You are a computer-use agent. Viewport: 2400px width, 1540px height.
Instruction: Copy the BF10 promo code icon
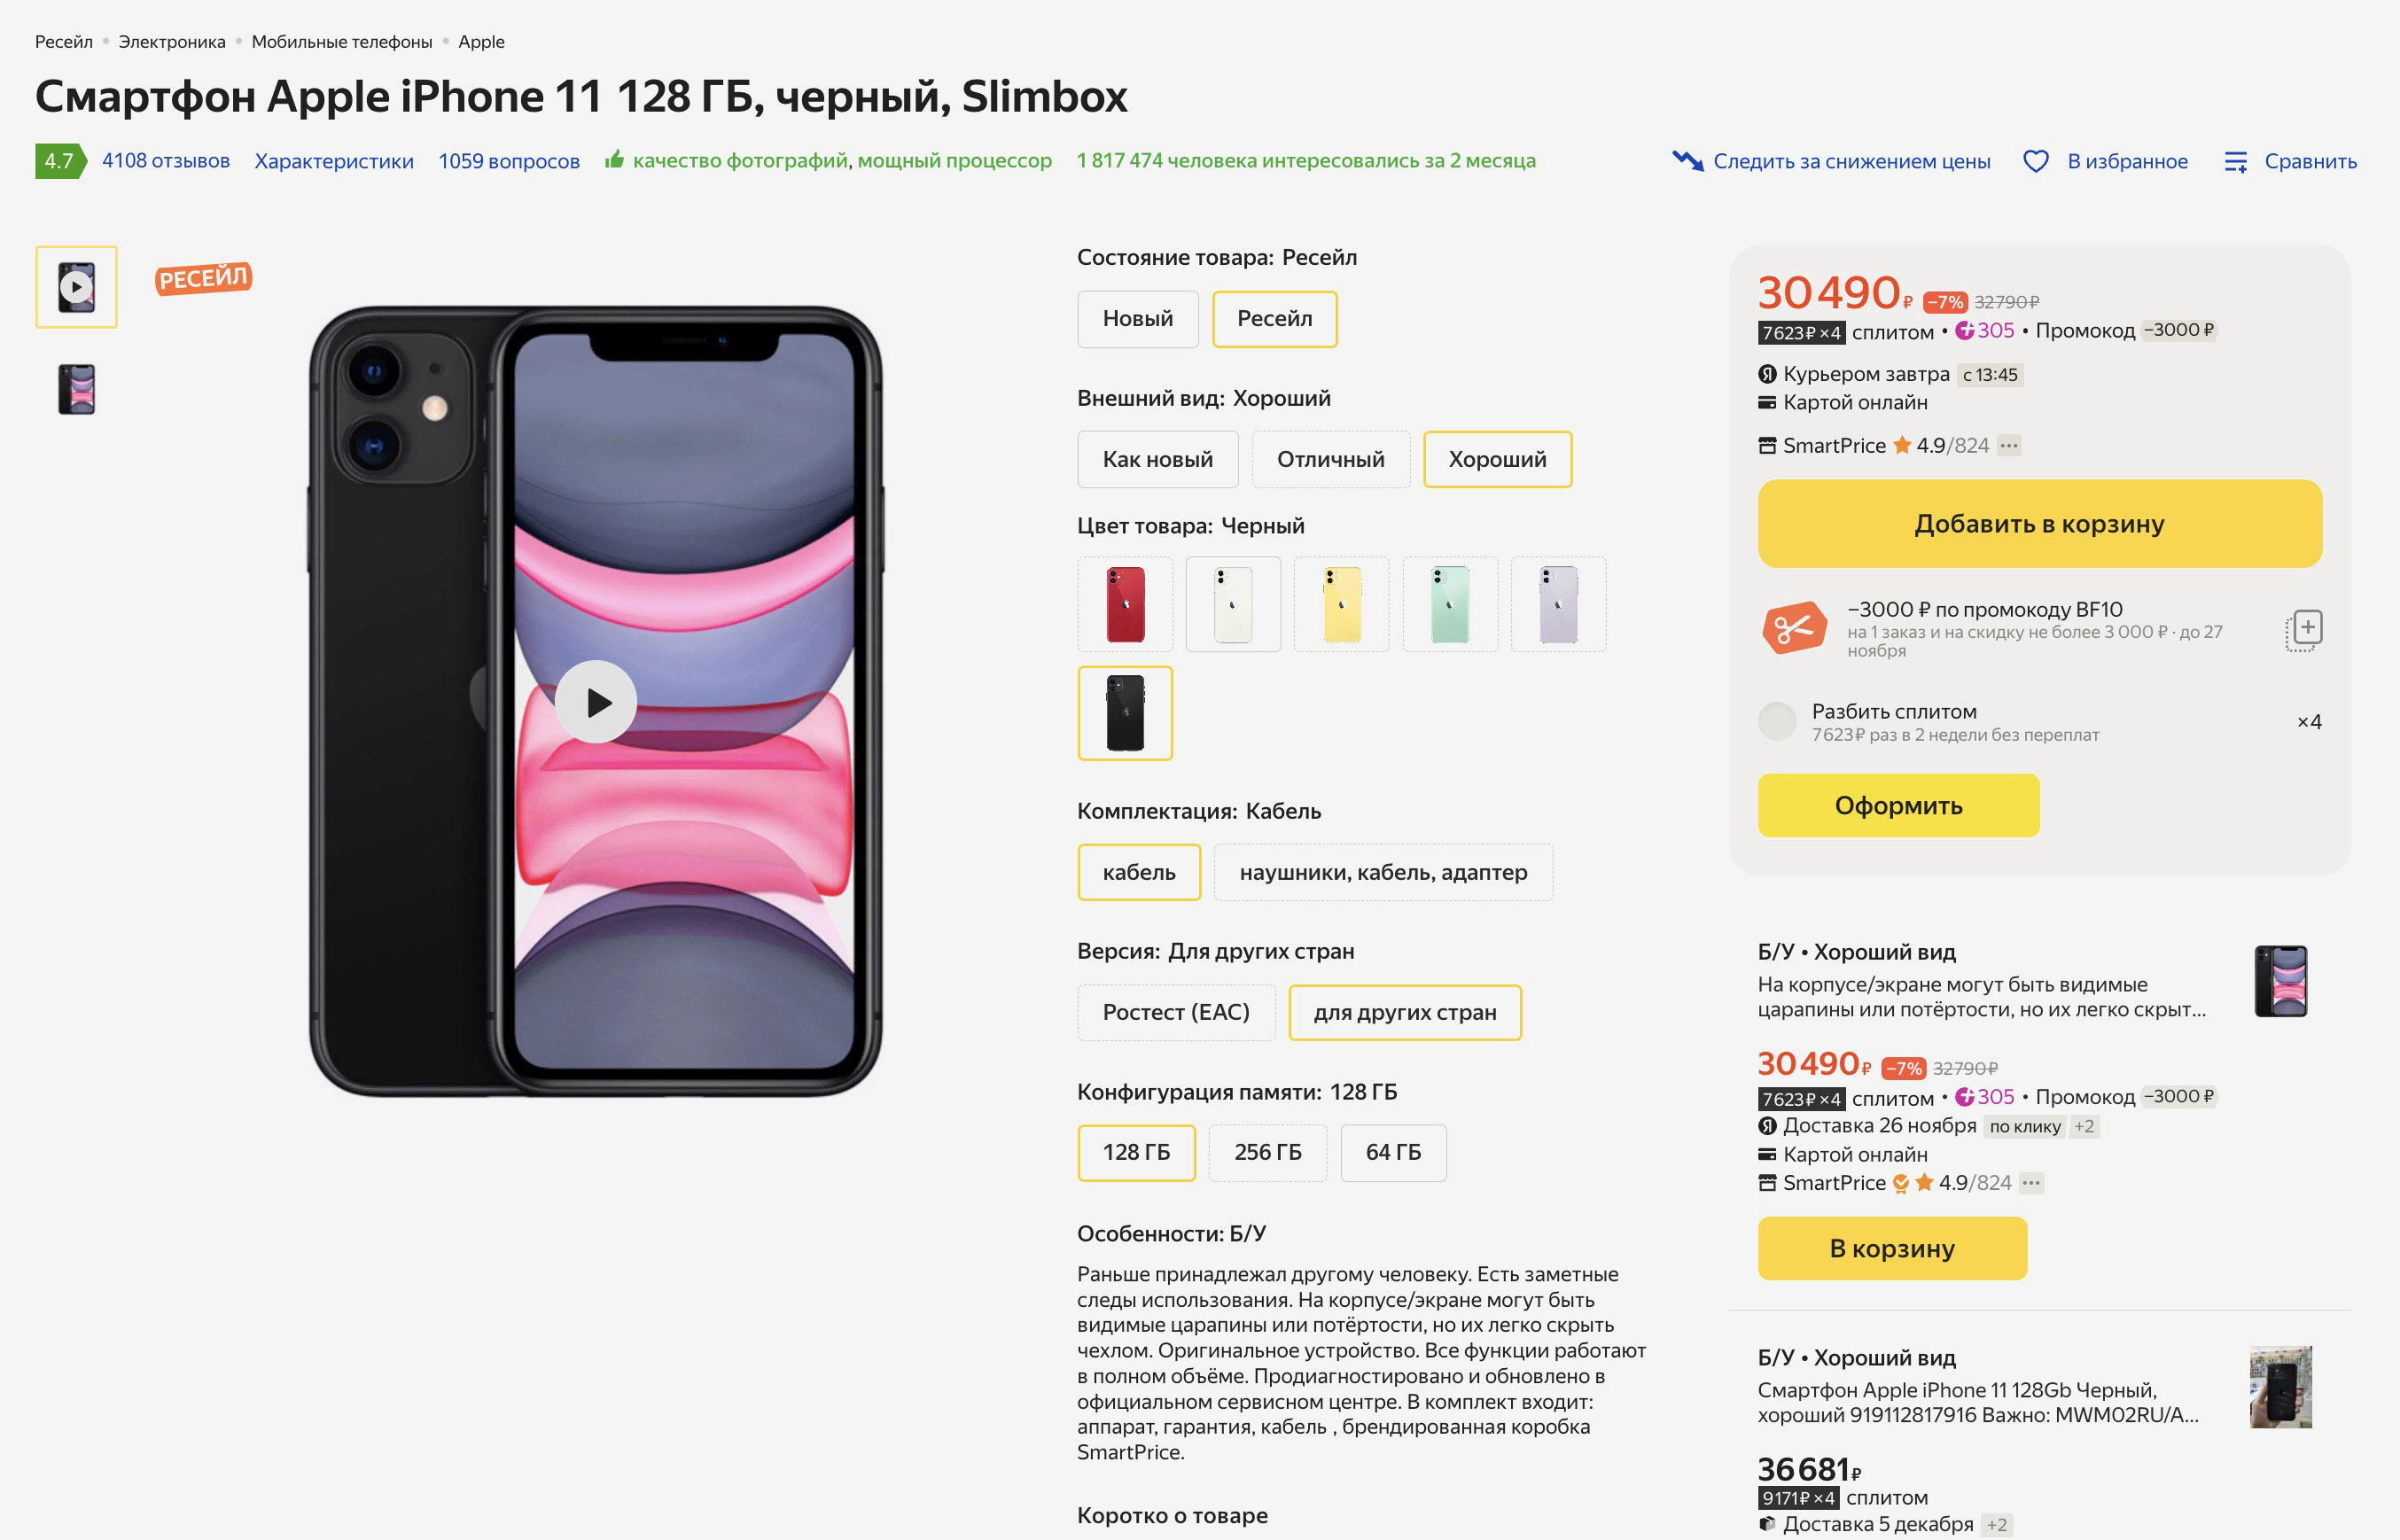(x=2303, y=630)
